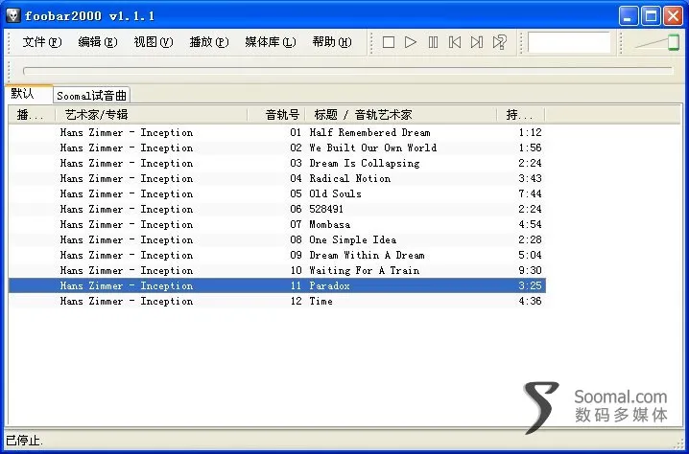
Task: Select highlighted track Paradox
Action: [277, 285]
